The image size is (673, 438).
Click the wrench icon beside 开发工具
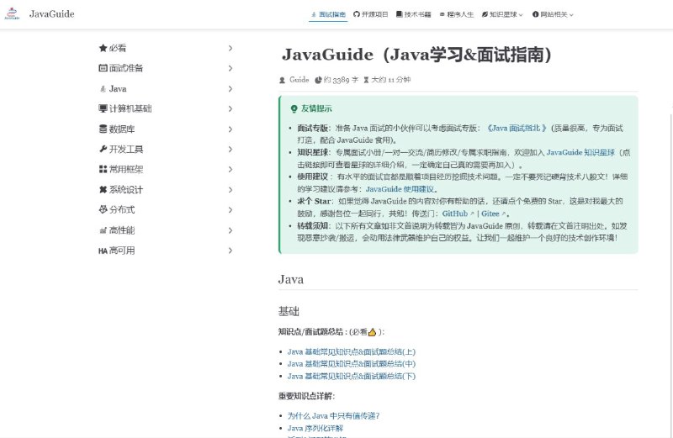(103, 150)
